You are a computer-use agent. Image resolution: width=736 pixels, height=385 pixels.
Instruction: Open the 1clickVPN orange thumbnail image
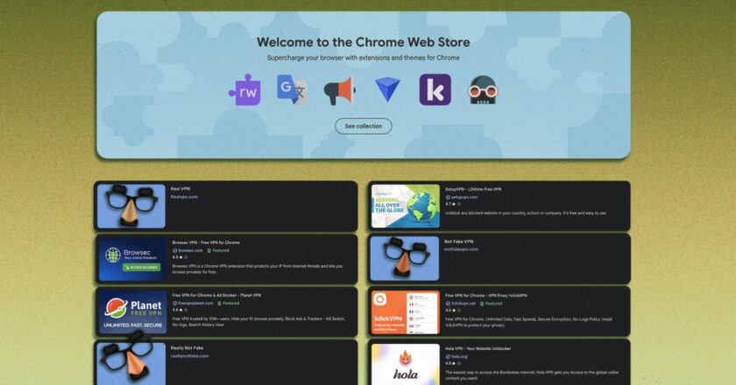coord(406,311)
